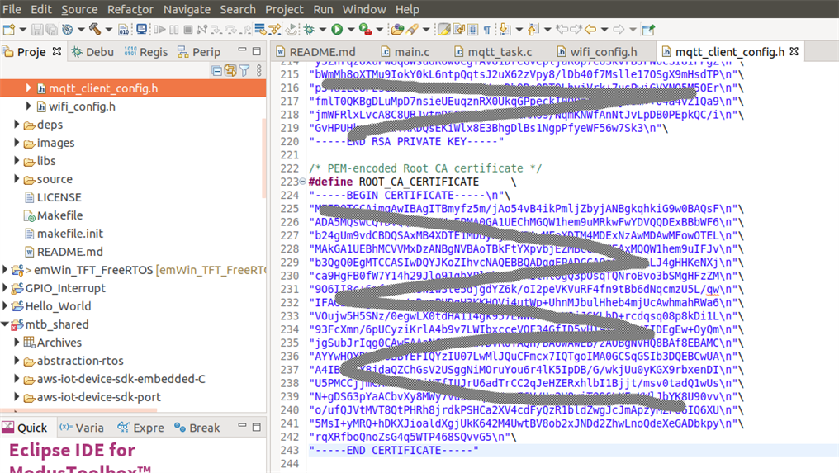Image resolution: width=839 pixels, height=473 pixels.
Task: Click the New file toolbar icon
Action: click(9, 30)
